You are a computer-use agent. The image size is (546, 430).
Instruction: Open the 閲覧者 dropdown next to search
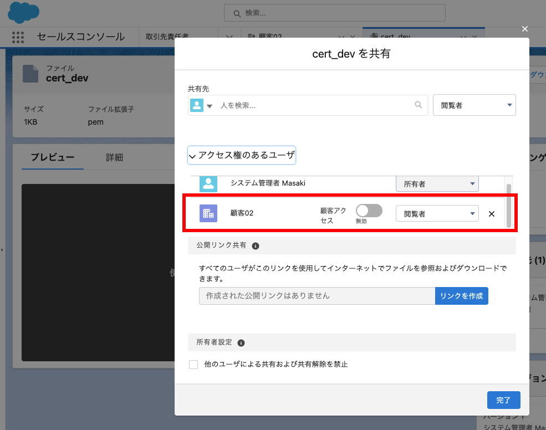pyautogui.click(x=474, y=105)
